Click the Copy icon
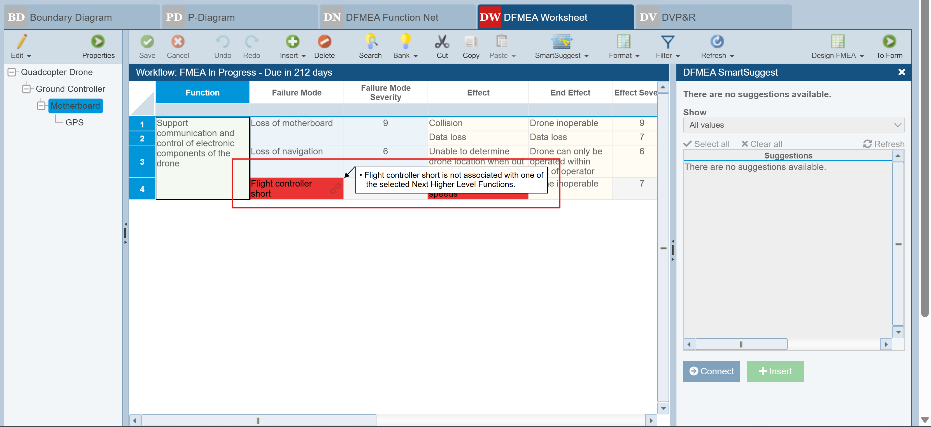The height and width of the screenshot is (427, 931). coord(471,42)
